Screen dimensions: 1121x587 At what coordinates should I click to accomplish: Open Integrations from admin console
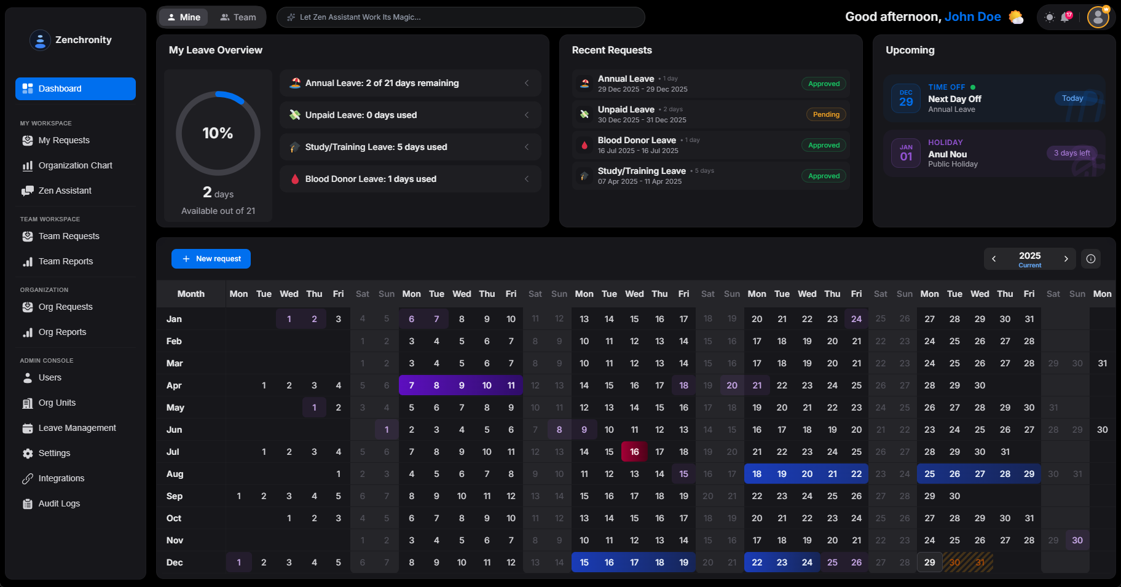61,478
